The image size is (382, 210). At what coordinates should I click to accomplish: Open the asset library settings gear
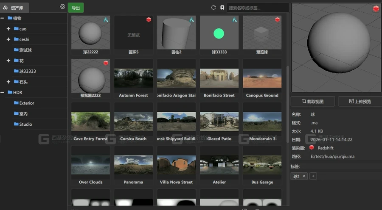(63, 7)
